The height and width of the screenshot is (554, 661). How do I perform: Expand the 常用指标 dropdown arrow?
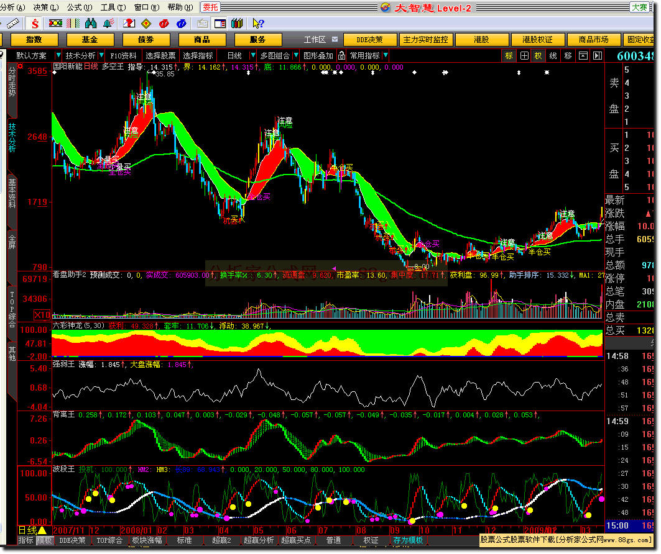pyautogui.click(x=386, y=55)
